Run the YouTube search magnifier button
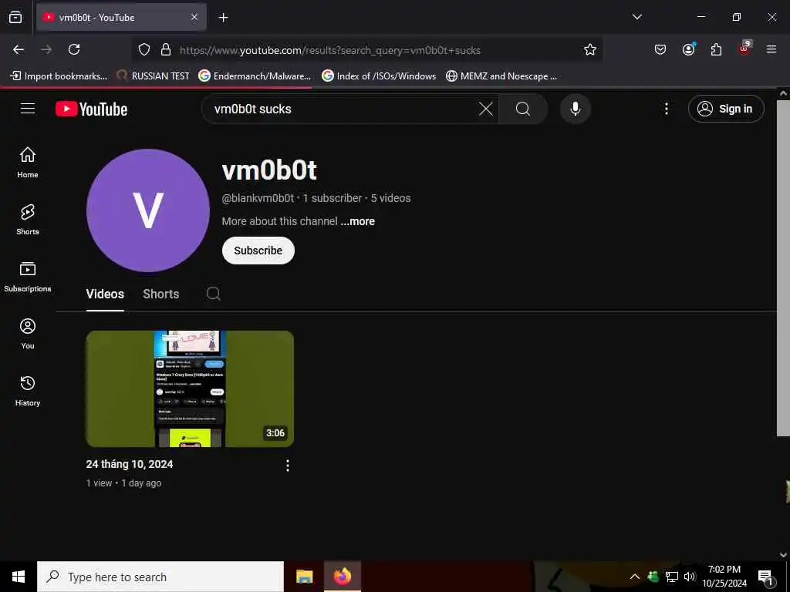Screen dimensions: 790x592 point(523,109)
